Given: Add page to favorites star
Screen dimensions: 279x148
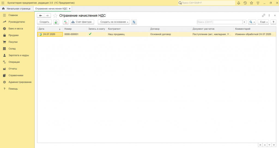Looking at the screenshot, I should [x=55, y=16].
